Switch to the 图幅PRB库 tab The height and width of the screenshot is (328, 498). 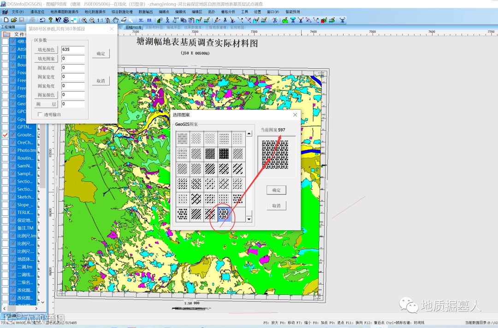click(134, 28)
